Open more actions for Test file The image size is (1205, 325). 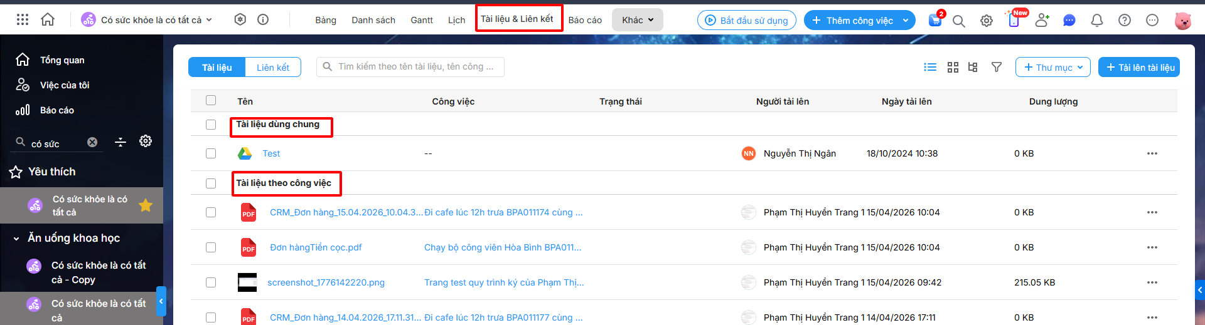point(1152,153)
